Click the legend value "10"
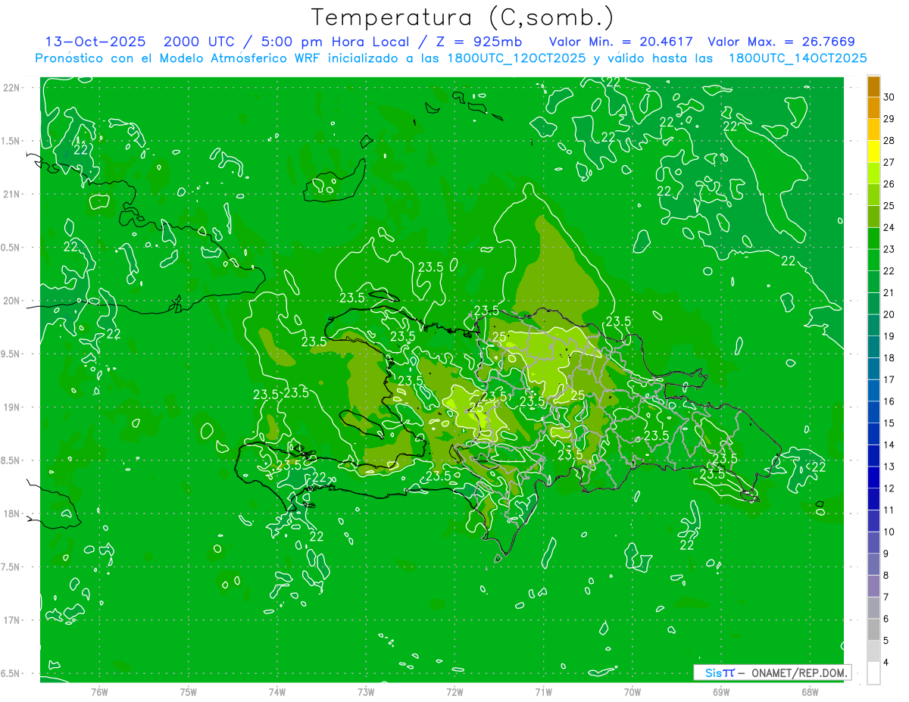 (x=889, y=532)
